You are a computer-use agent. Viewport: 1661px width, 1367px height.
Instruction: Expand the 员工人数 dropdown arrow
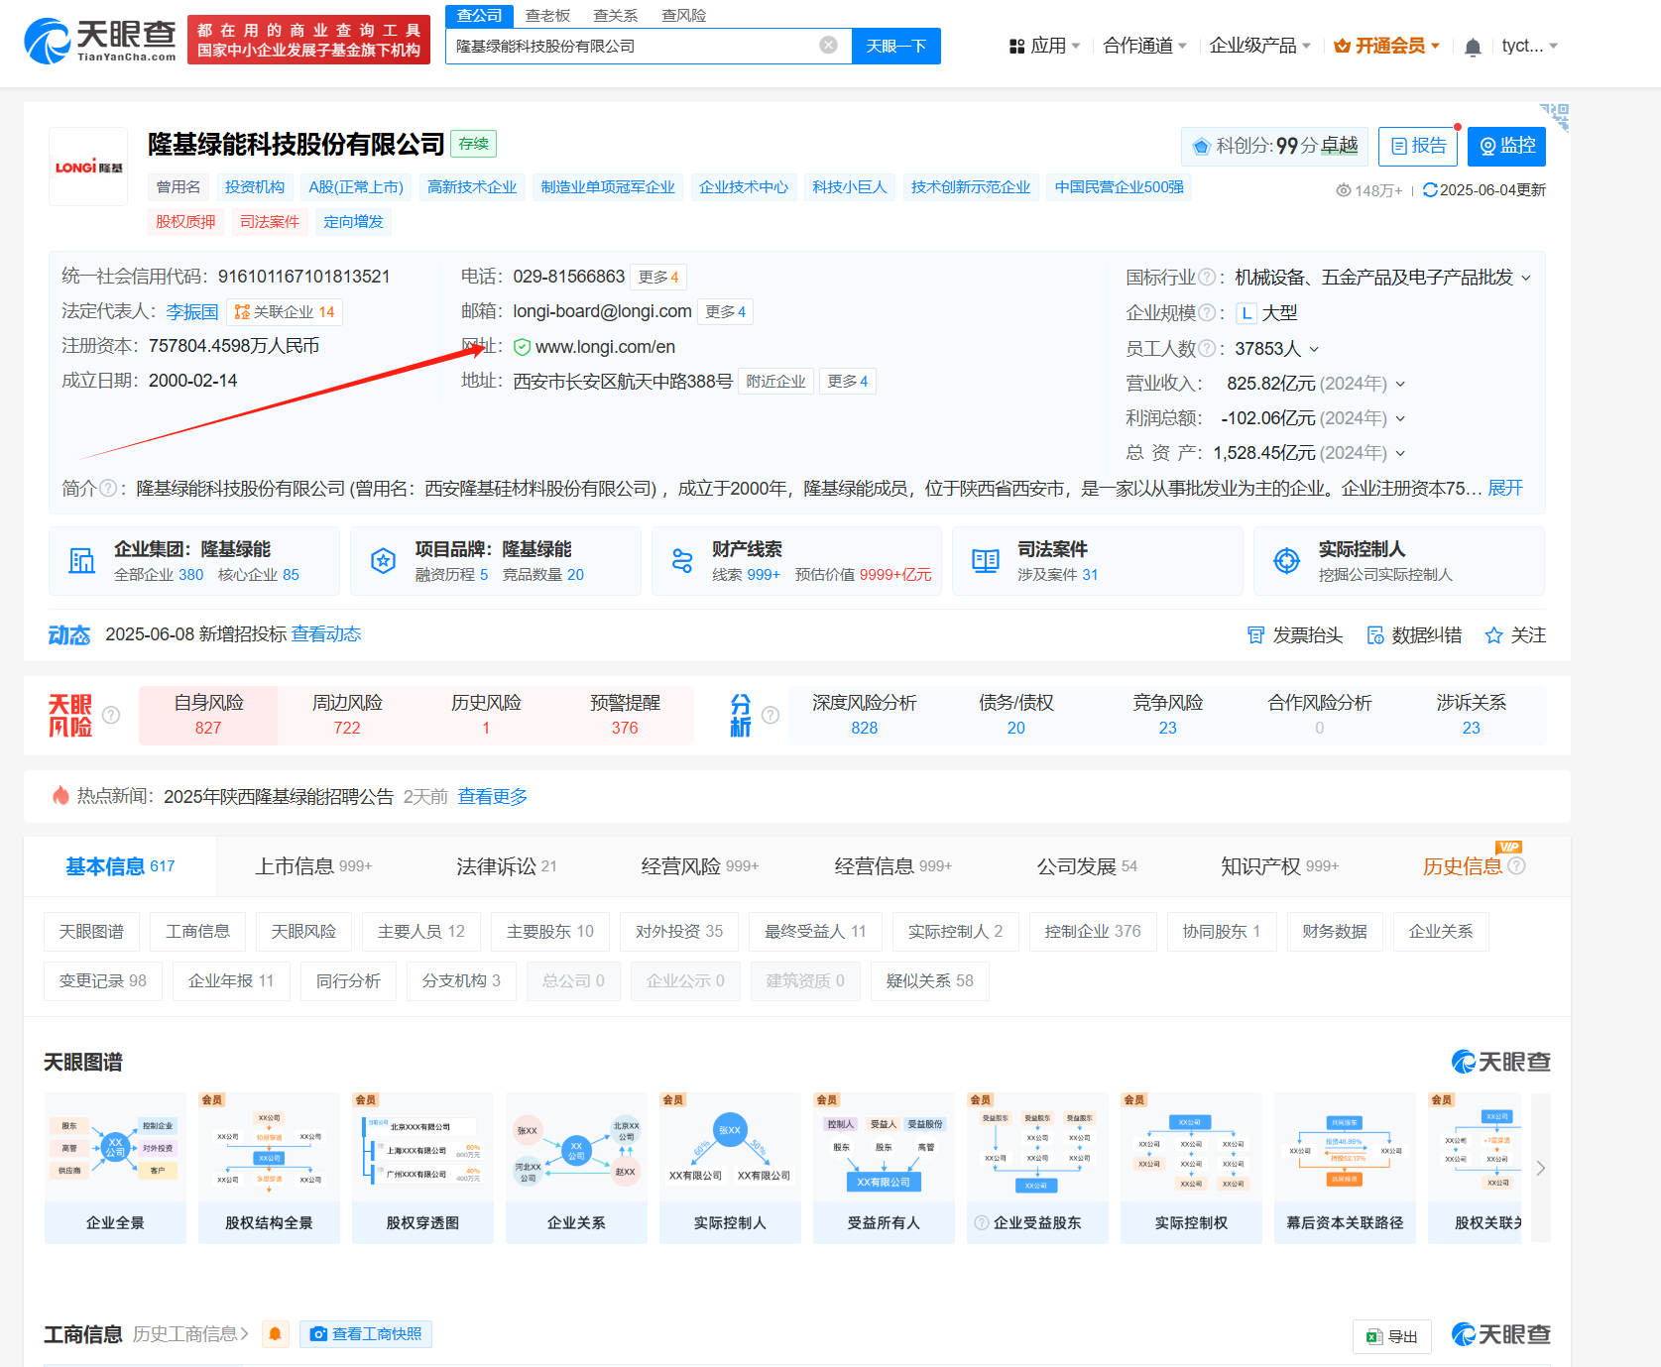[1314, 349]
